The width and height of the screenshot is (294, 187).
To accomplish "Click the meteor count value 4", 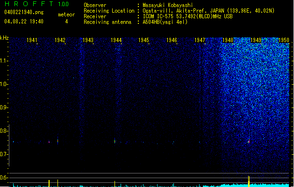I will pyautogui.click(x=66, y=22).
